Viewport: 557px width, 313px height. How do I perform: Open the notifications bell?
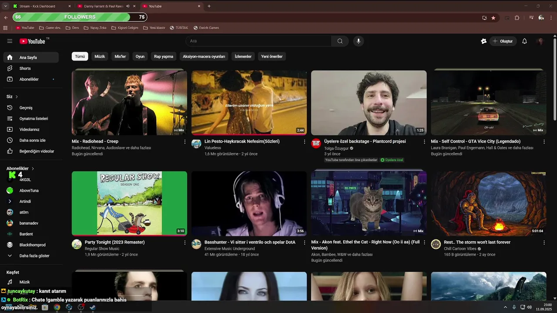coord(524,41)
